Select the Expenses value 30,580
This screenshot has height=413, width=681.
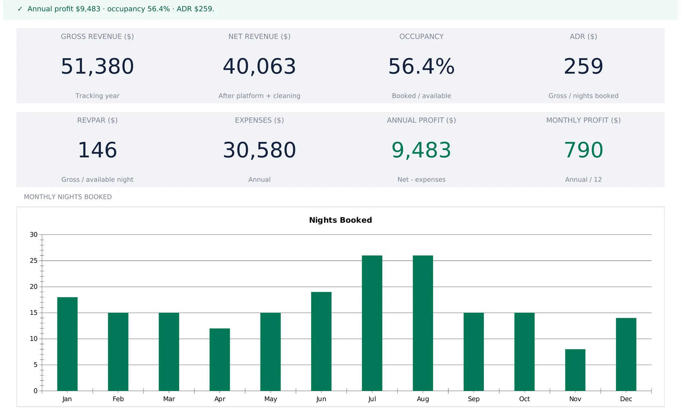[259, 150]
